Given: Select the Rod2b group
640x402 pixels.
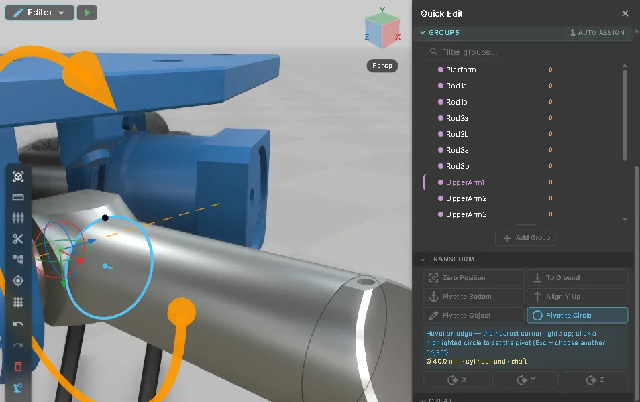Looking at the screenshot, I should point(457,134).
